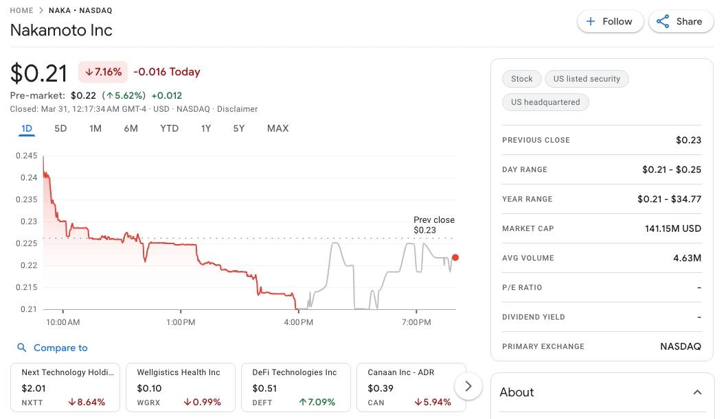Click the plus icon on the Follow button

tap(591, 21)
